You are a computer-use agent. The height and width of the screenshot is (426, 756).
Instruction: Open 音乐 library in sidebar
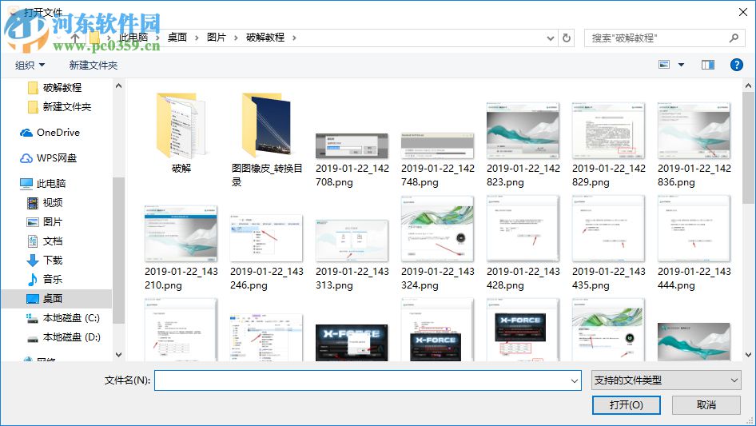click(x=45, y=279)
